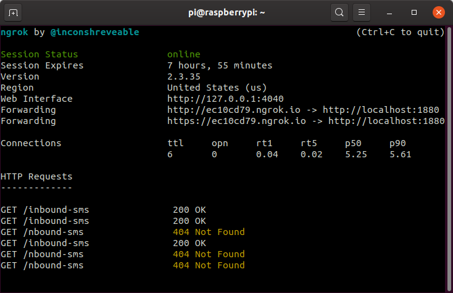Click the first GET /inbound-sms request
This screenshot has width=453, height=293.
45,210
